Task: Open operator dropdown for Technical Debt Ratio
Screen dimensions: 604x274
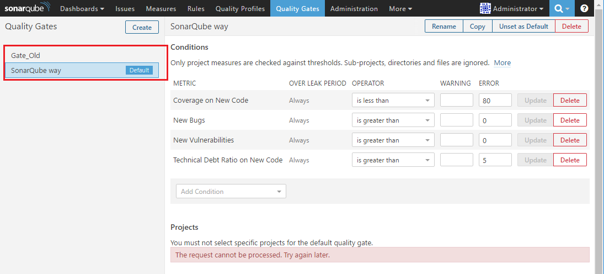Action: pyautogui.click(x=393, y=160)
